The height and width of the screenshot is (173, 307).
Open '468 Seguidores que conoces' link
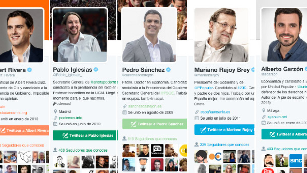[83, 150]
